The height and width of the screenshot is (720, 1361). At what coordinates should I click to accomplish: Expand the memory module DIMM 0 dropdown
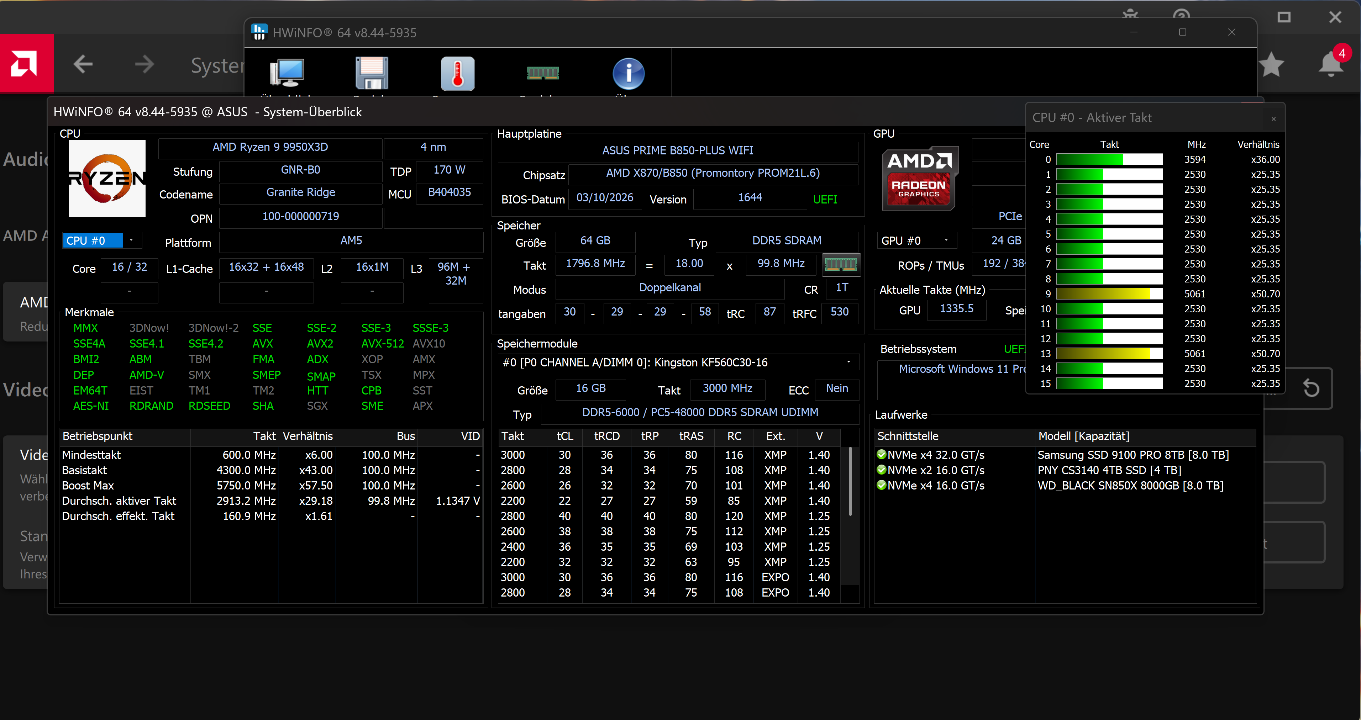678,362
